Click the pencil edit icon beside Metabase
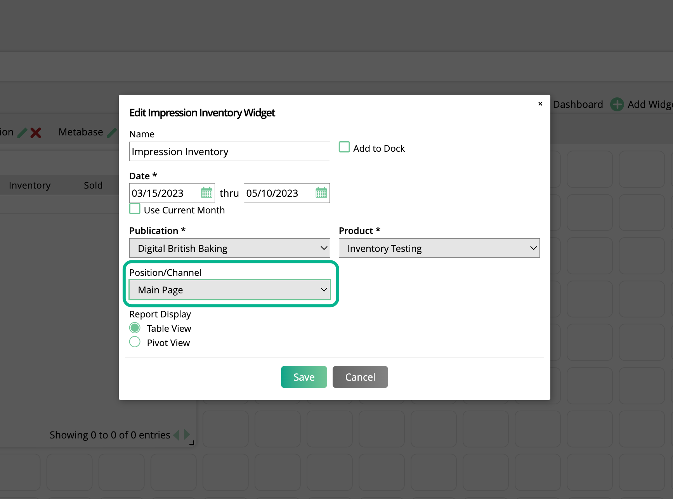The height and width of the screenshot is (499, 673). click(112, 133)
